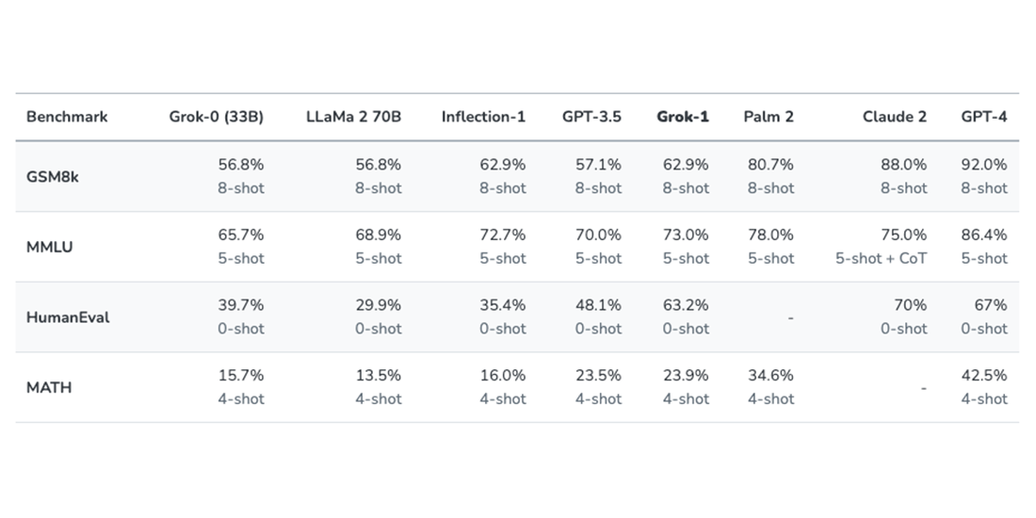
Task: Click GPT-4's 92.0% GSM8k score
Action: (x=984, y=165)
